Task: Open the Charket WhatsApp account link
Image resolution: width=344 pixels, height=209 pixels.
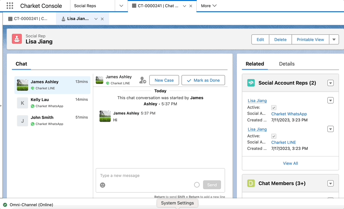Action: pyautogui.click(x=289, y=114)
